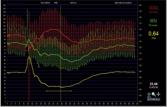This screenshot has height=107, width=167.
Task: Click the Pa mean label text
Action: click(x=154, y=12)
